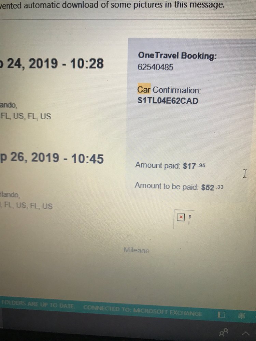Image resolution: width=256 pixels, height=341 pixels.
Task: Click OneTravel booking number 62540485
Action: click(x=155, y=67)
